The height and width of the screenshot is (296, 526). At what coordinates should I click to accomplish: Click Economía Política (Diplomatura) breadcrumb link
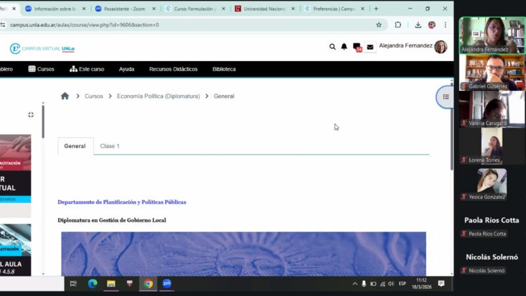(158, 96)
